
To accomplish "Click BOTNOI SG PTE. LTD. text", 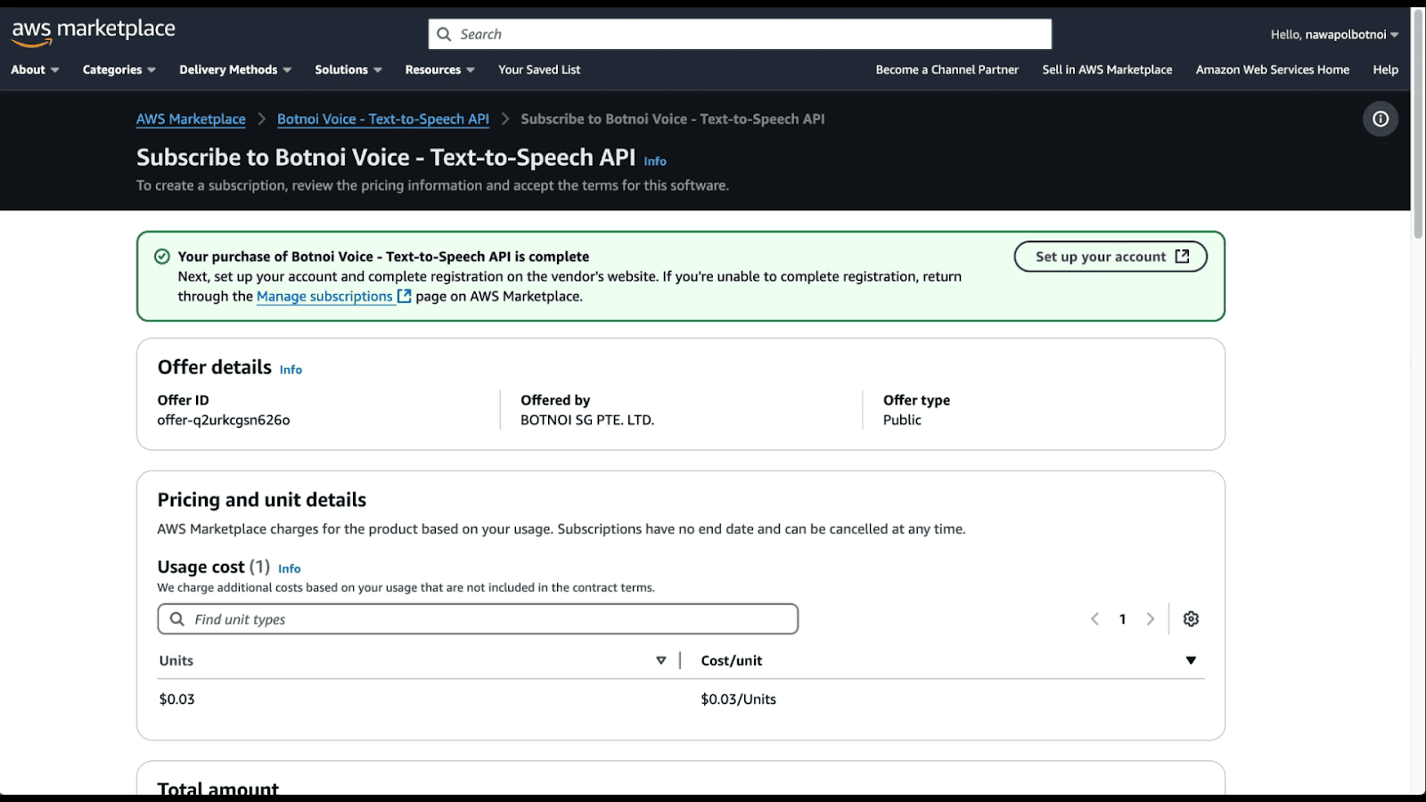I will (x=587, y=420).
